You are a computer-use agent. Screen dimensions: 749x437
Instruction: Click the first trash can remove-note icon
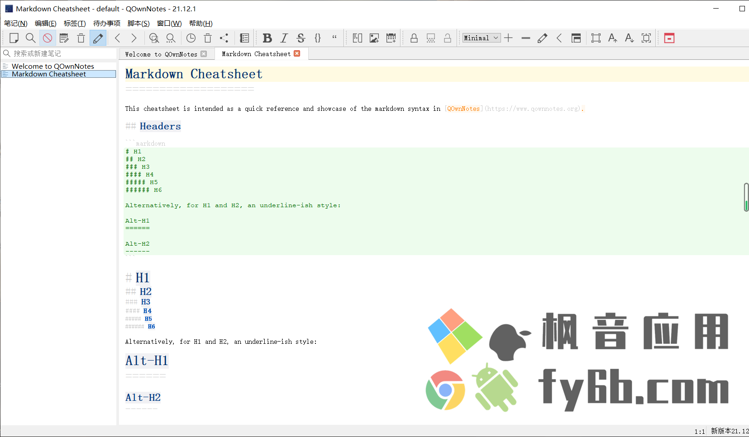click(x=81, y=38)
